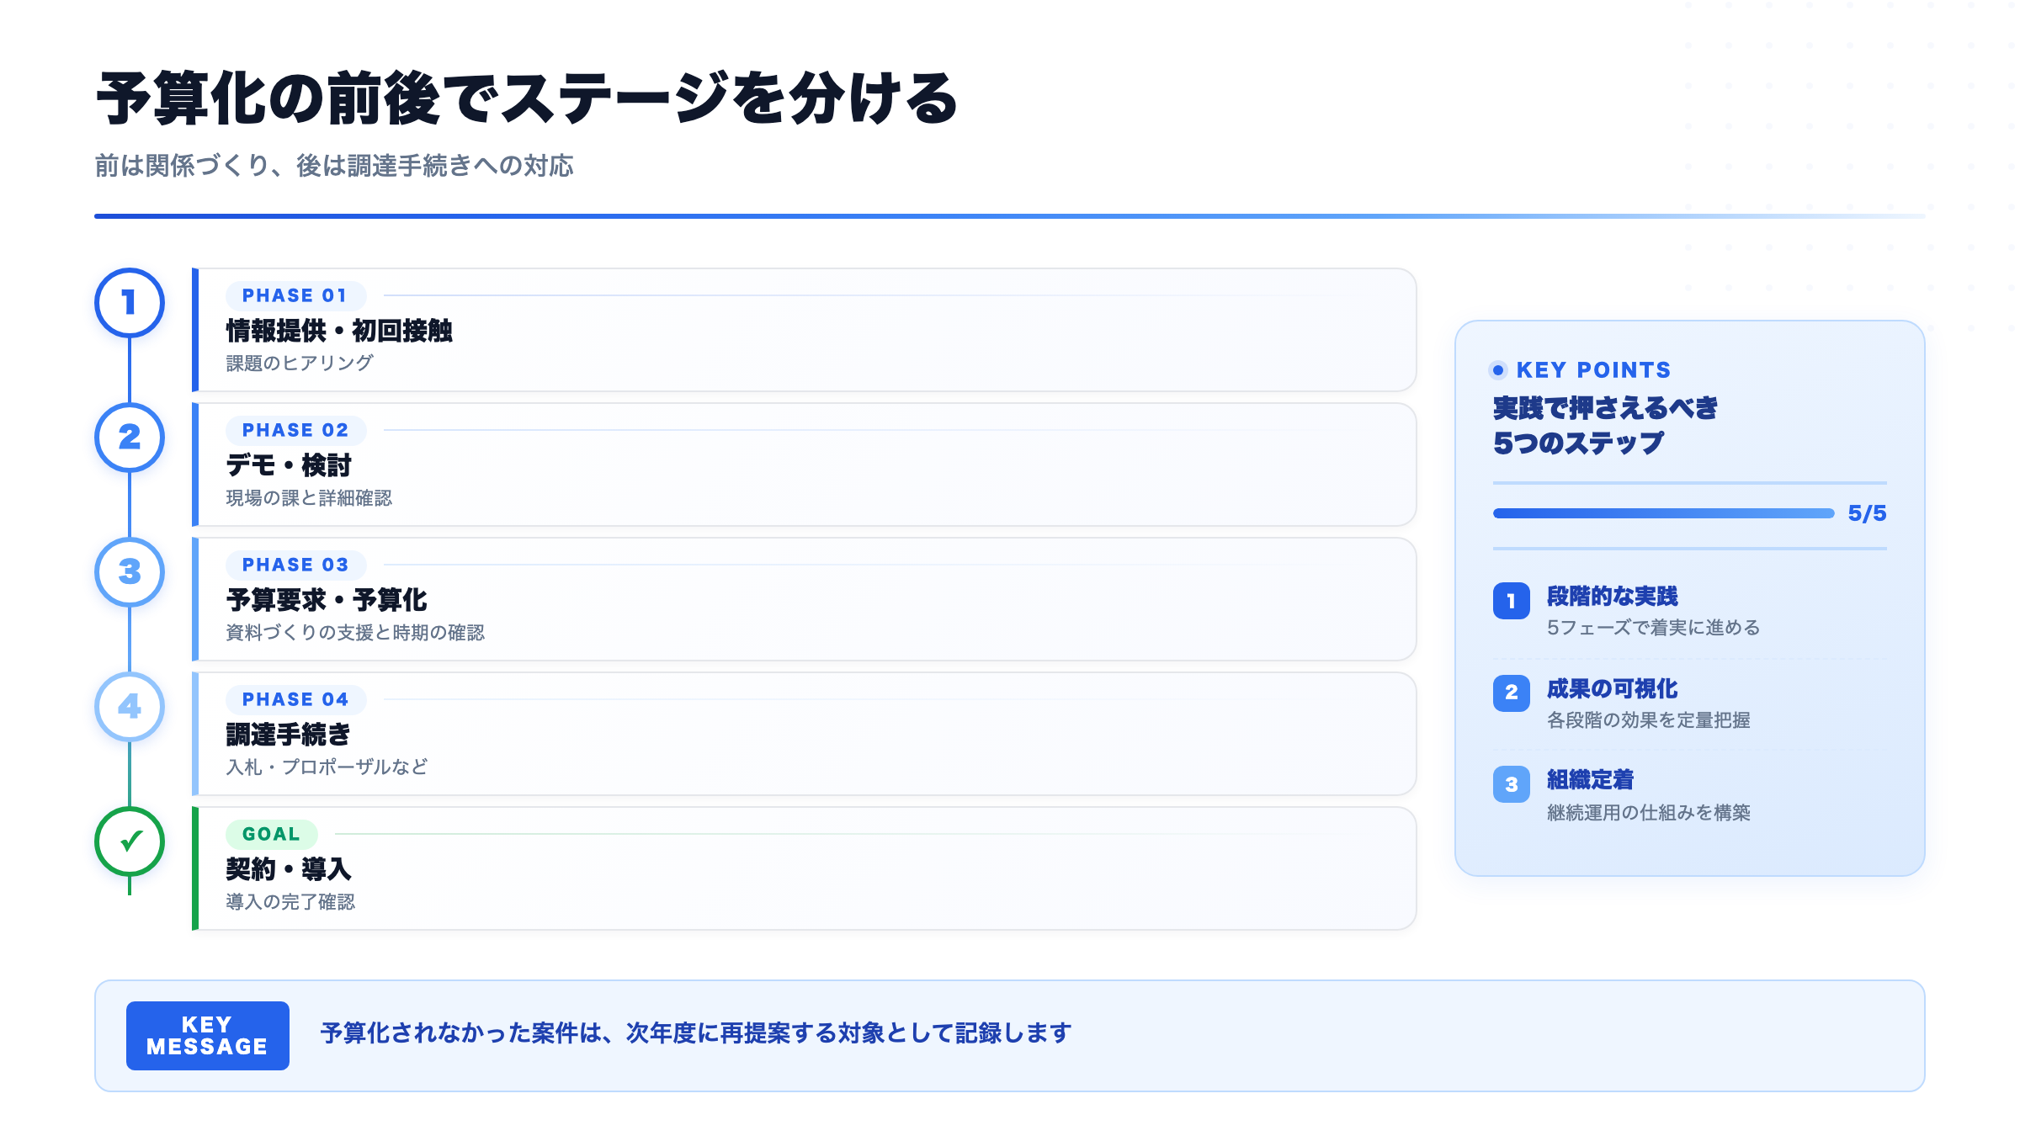Image resolution: width=2020 pixels, height=1136 pixels.
Task: Click the key point title 組織定着
Action: [1591, 780]
